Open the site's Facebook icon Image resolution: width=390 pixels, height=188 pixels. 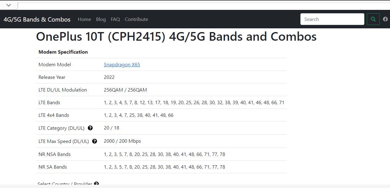click(385, 19)
